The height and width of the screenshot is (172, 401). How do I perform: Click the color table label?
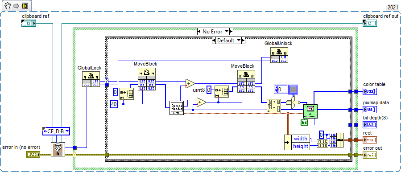point(374,84)
